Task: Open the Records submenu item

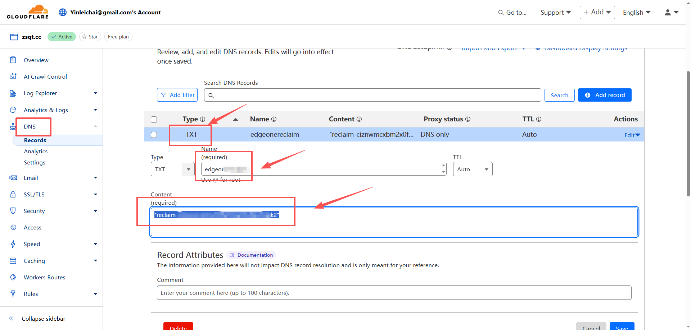Action: pyautogui.click(x=35, y=140)
